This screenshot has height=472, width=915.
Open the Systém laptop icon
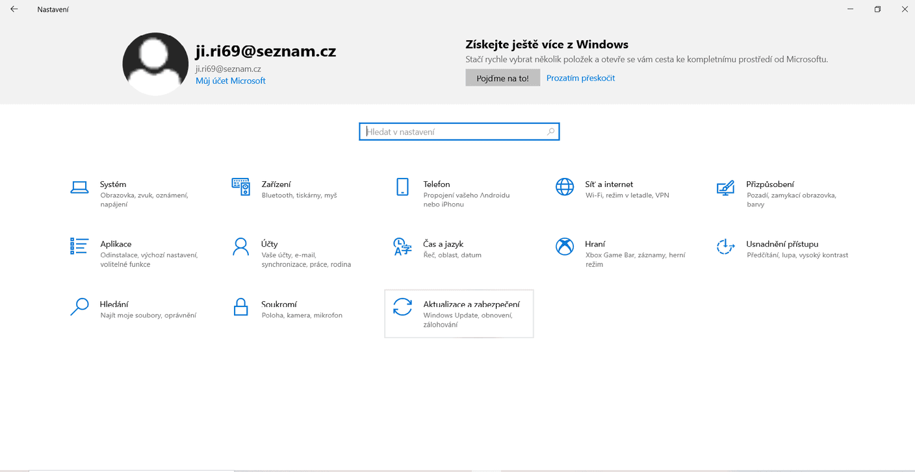[x=79, y=188]
